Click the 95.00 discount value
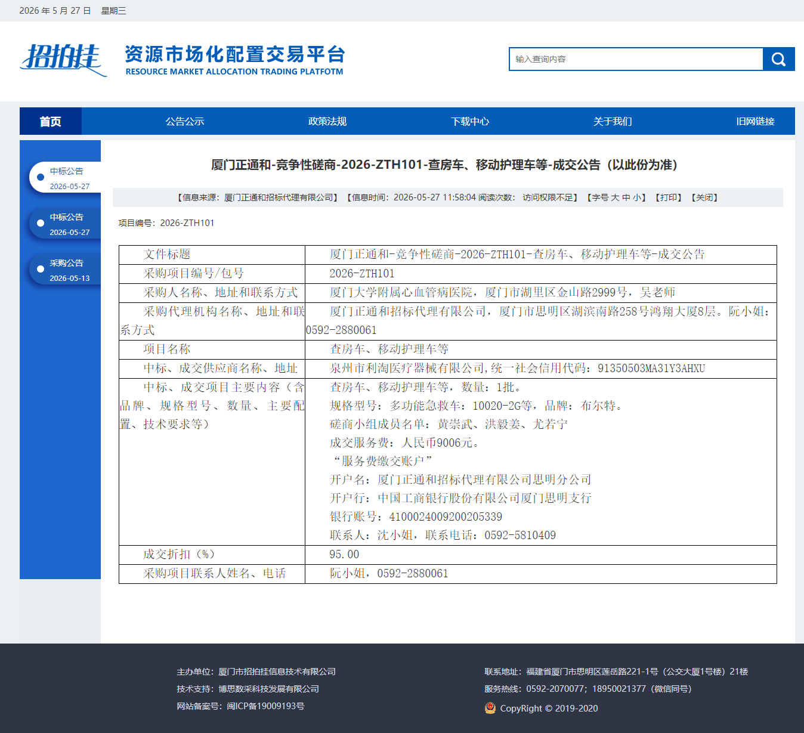The width and height of the screenshot is (804, 733). 344,555
